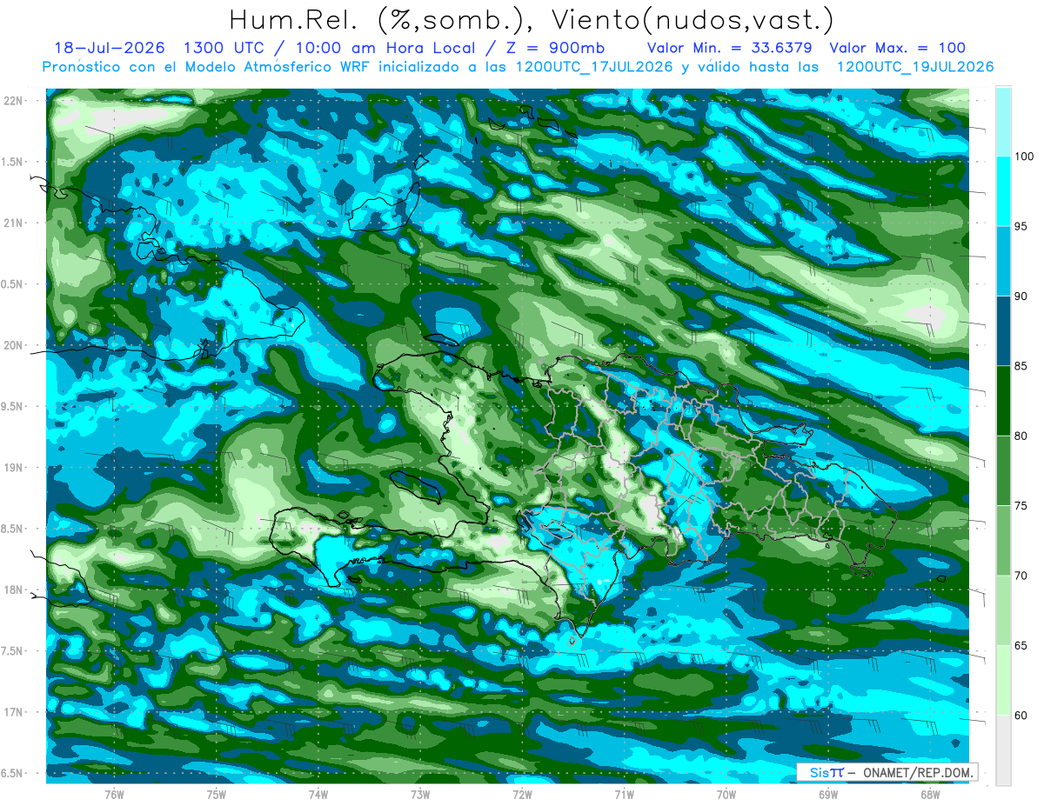Pick the dark green 80–85 legend band
This screenshot has width=1044, height=806.
pyautogui.click(x=1003, y=401)
